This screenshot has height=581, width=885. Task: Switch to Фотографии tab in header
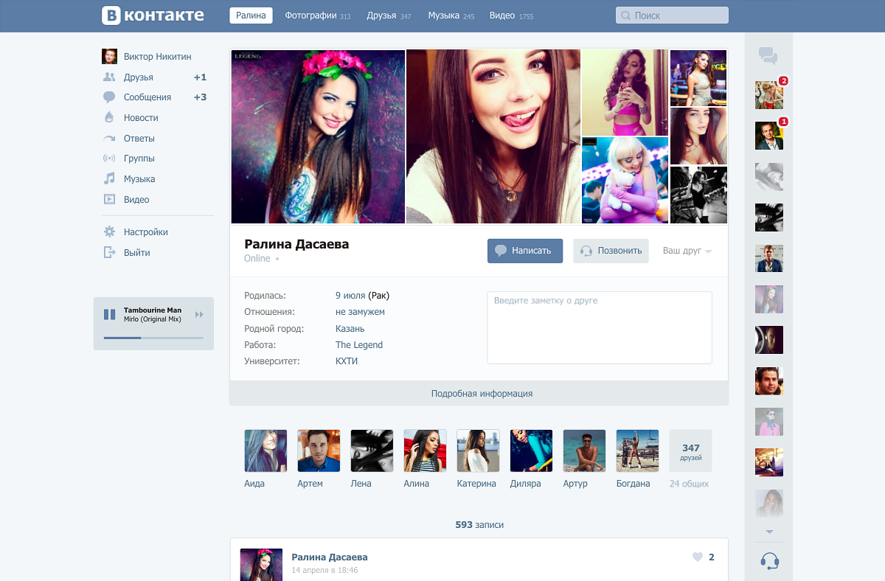318,15
